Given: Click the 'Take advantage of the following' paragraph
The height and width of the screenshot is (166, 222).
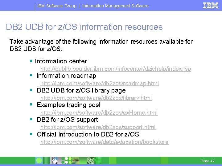Looking at the screenshot, I should 101,45.
